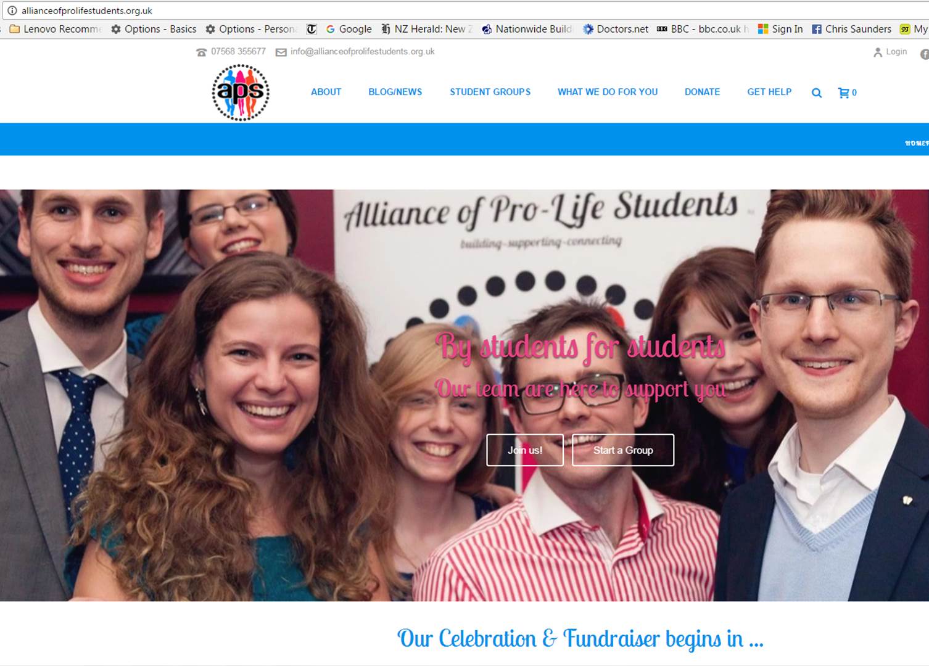
Task: Open the Google bookmark
Action: click(x=349, y=29)
